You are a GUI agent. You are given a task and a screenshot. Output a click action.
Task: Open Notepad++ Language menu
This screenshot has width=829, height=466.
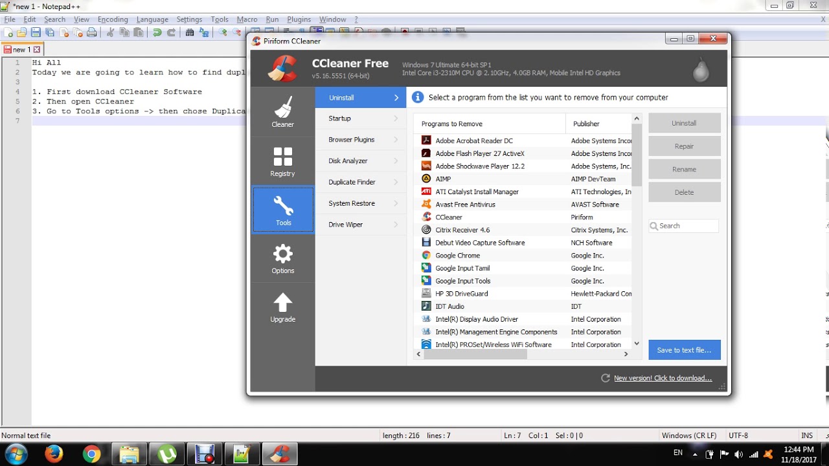152,19
